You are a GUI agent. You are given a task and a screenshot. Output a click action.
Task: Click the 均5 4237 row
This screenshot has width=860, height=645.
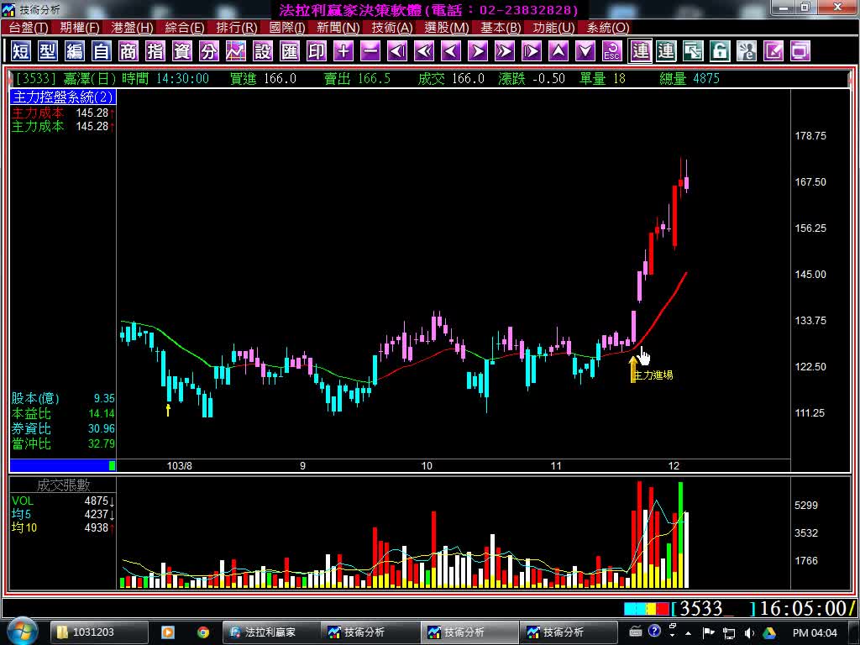[x=62, y=515]
